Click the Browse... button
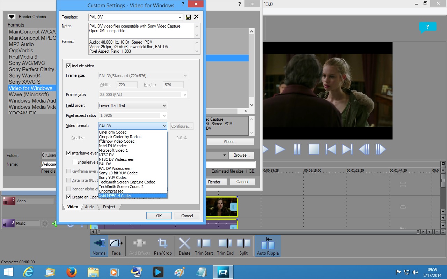Image resolution: width=447 pixels, height=279 pixels. pyautogui.click(x=241, y=155)
